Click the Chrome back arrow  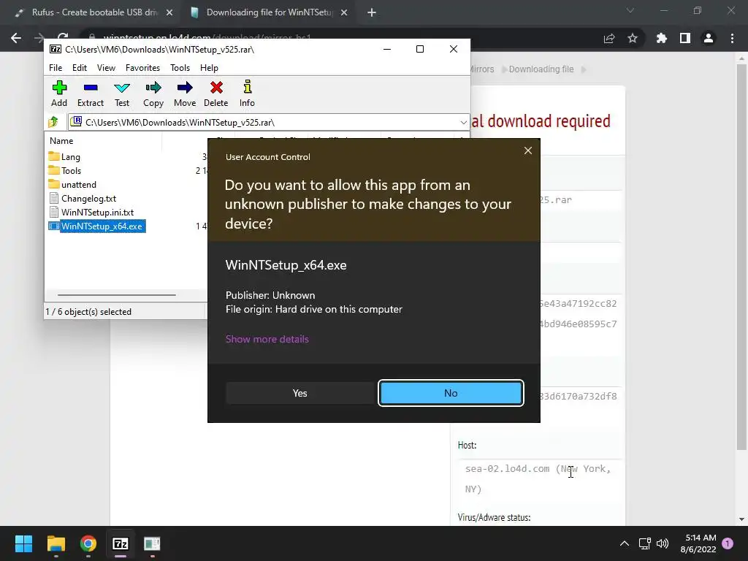point(16,38)
